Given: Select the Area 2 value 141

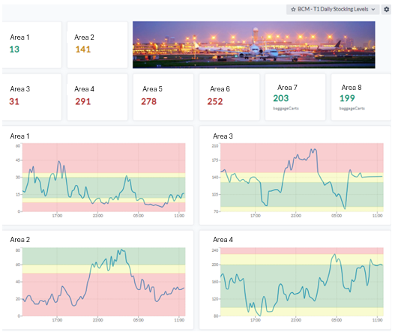Looking at the screenshot, I should (x=83, y=49).
